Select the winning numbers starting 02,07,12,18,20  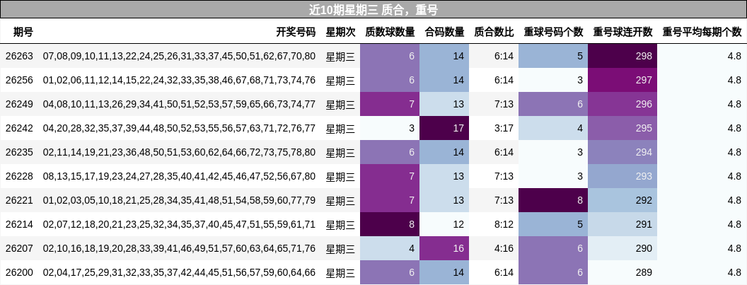(x=179, y=224)
